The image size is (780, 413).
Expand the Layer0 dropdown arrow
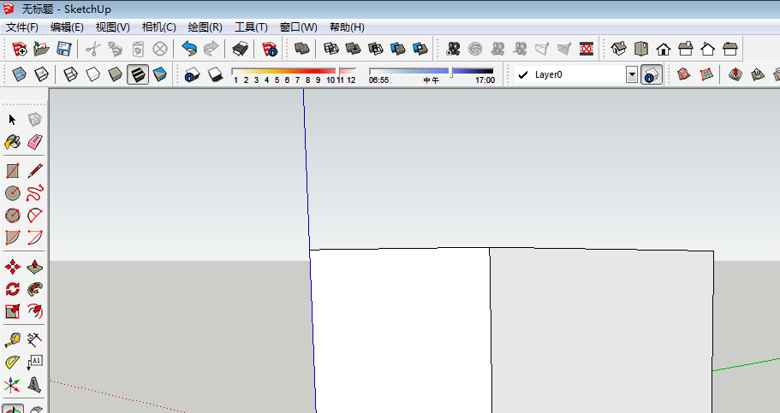click(x=632, y=75)
